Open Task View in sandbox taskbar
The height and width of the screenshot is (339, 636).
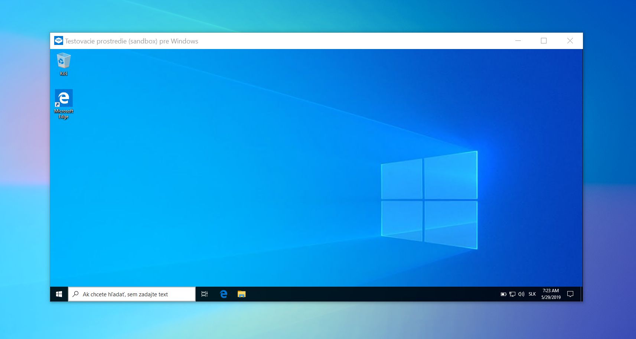pyautogui.click(x=205, y=294)
